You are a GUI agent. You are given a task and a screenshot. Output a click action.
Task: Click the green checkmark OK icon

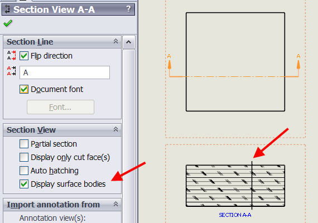click(8, 23)
